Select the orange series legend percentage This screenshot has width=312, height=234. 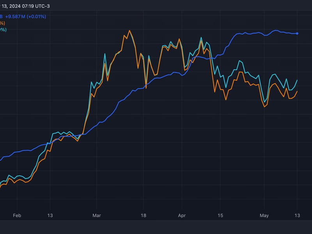coord(2,23)
